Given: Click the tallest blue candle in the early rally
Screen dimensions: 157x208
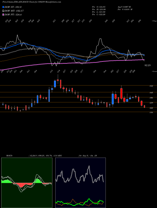Looking at the screenshot, I should (49, 95).
